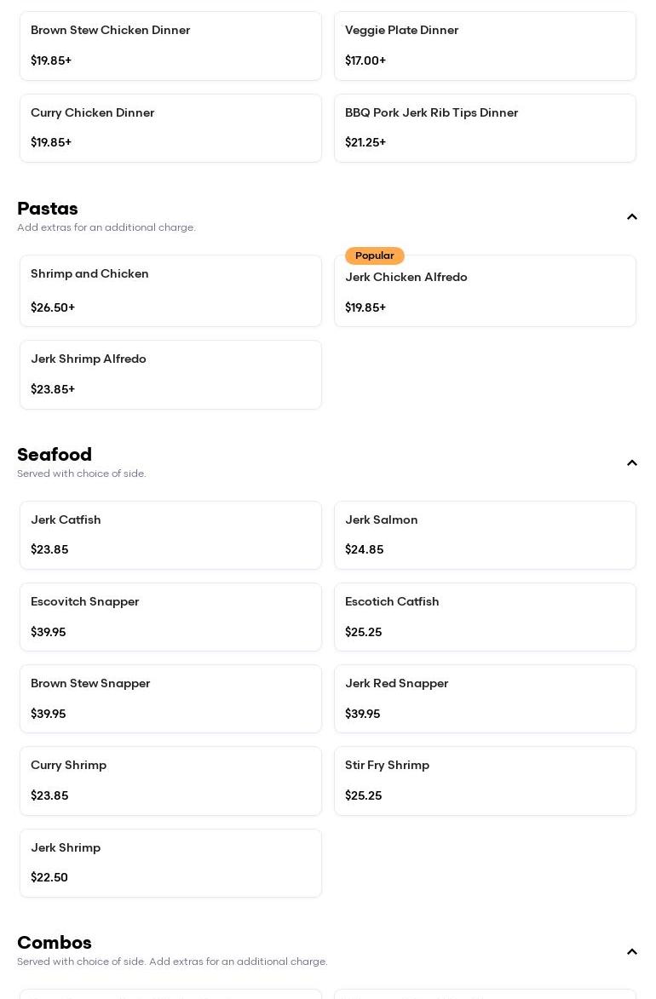Select the popular Jerk Chicken Alfredo
This screenshot has width=656, height=999.
point(485,292)
